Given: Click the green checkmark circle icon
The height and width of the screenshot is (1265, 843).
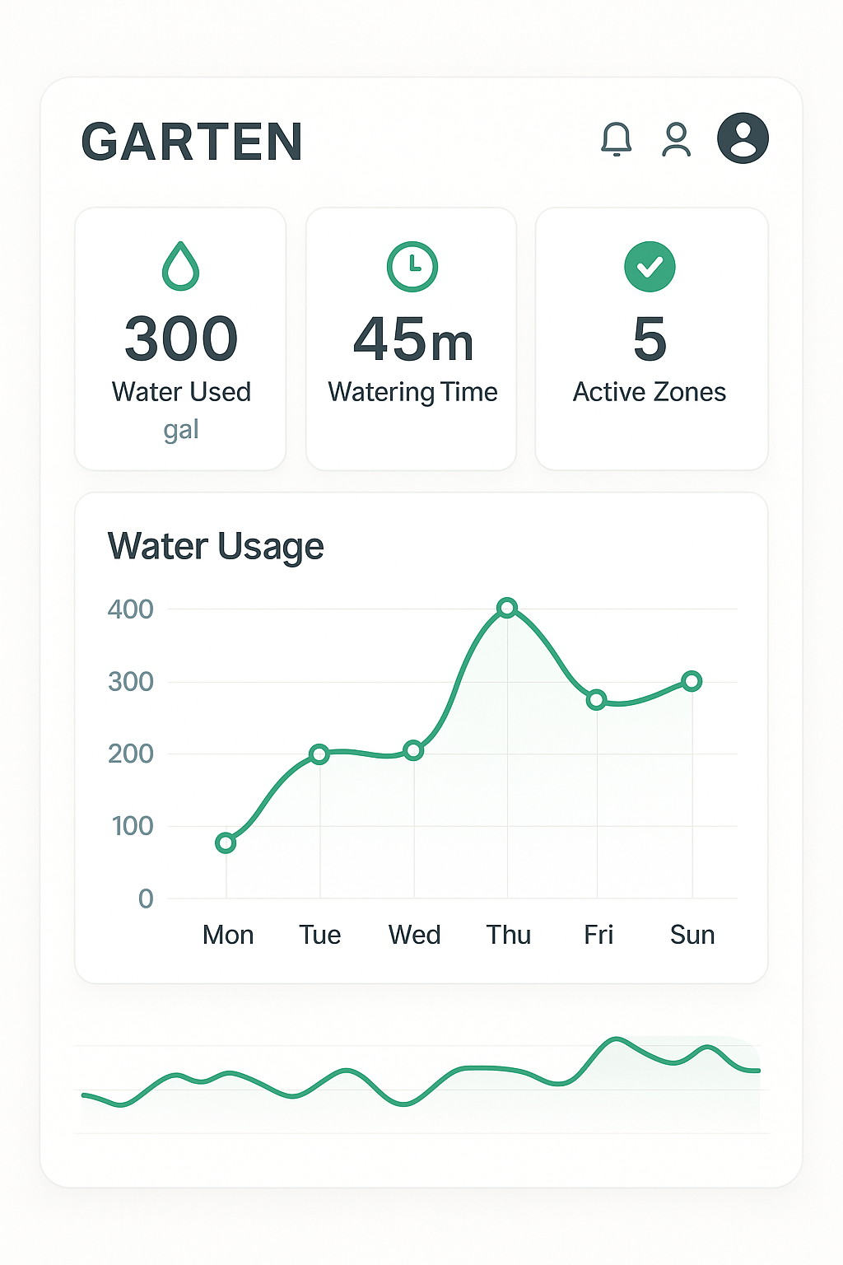Looking at the screenshot, I should point(650,267).
